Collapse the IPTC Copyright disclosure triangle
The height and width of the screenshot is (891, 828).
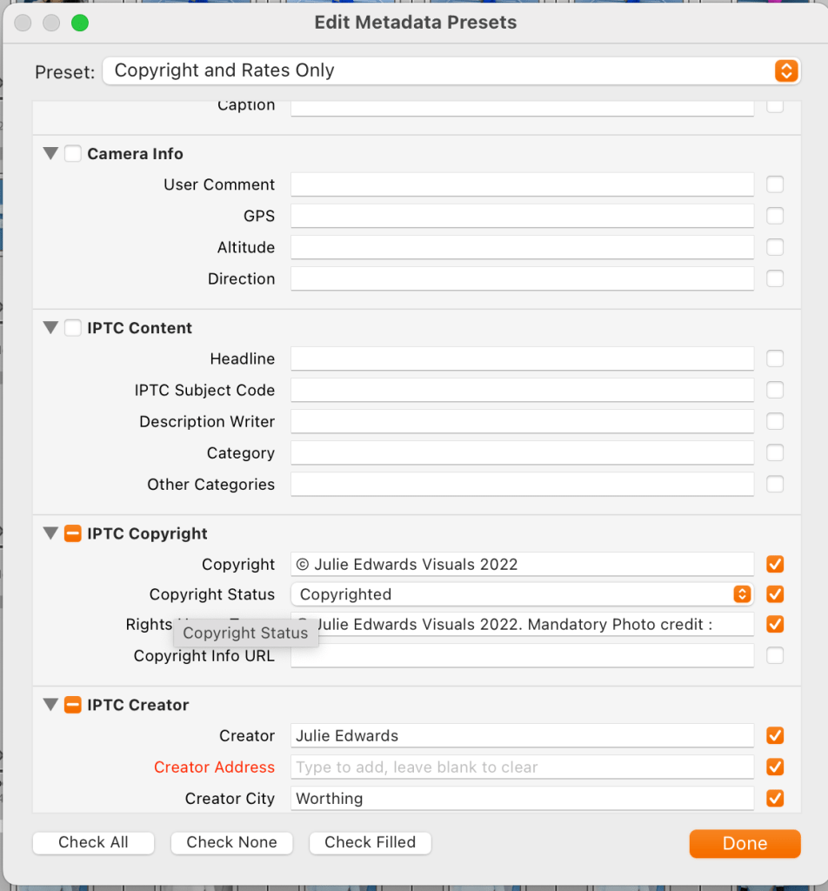[x=50, y=533]
